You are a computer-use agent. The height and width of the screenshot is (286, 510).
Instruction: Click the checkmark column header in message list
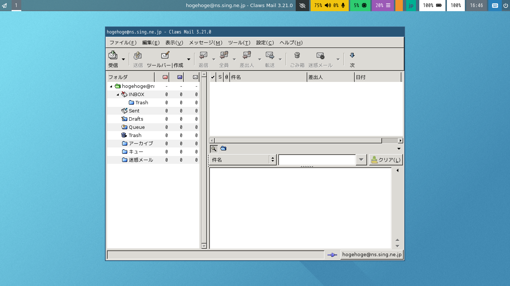tap(213, 77)
